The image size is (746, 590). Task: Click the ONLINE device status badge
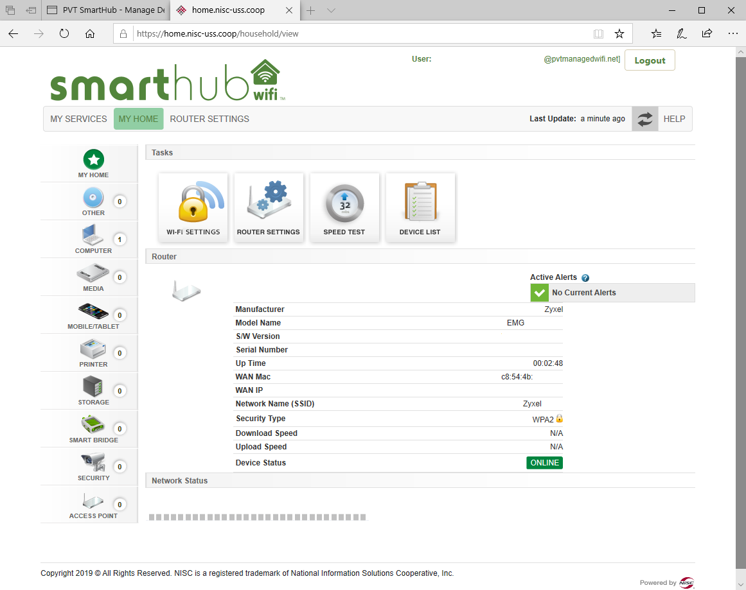(544, 463)
